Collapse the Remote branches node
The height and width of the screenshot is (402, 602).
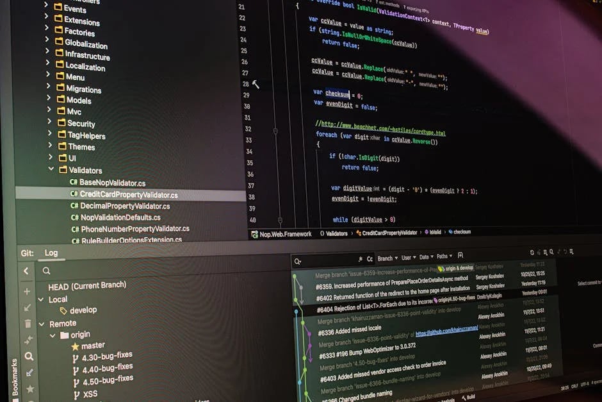coord(42,324)
